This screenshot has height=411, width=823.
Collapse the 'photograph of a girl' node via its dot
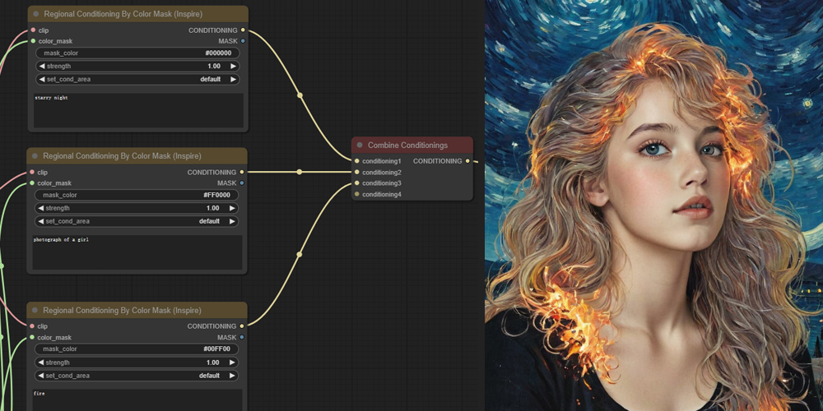point(35,155)
